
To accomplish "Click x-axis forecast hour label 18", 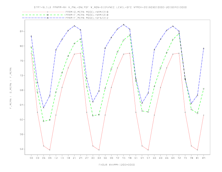I will coord(68,158).
